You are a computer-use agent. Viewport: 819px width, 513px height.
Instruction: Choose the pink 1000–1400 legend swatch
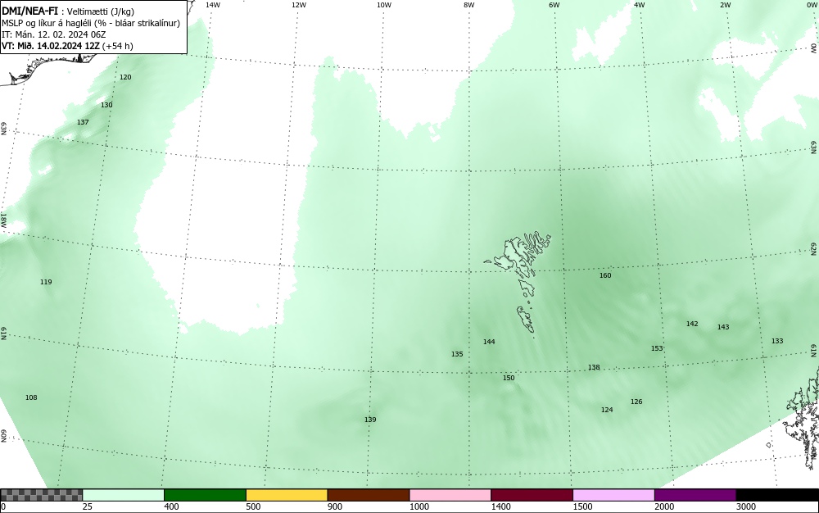click(450, 495)
